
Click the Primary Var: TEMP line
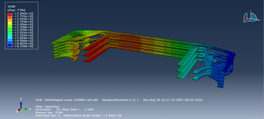tap(49, 112)
